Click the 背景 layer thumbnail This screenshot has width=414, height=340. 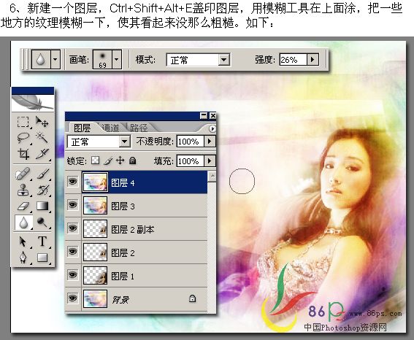click(x=96, y=298)
